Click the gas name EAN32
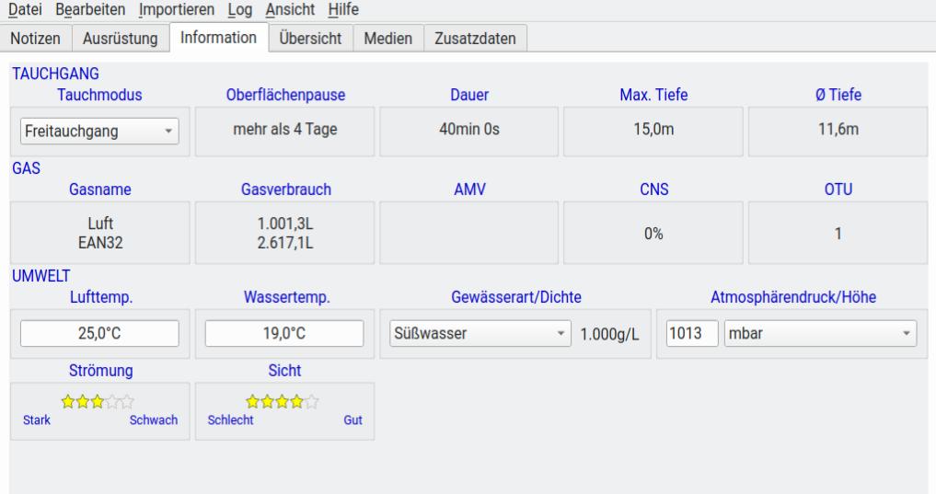 click(100, 243)
